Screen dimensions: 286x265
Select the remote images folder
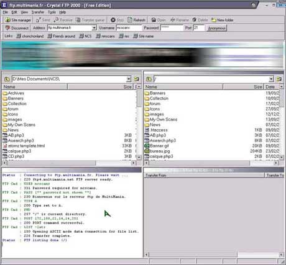(x=154, y=114)
